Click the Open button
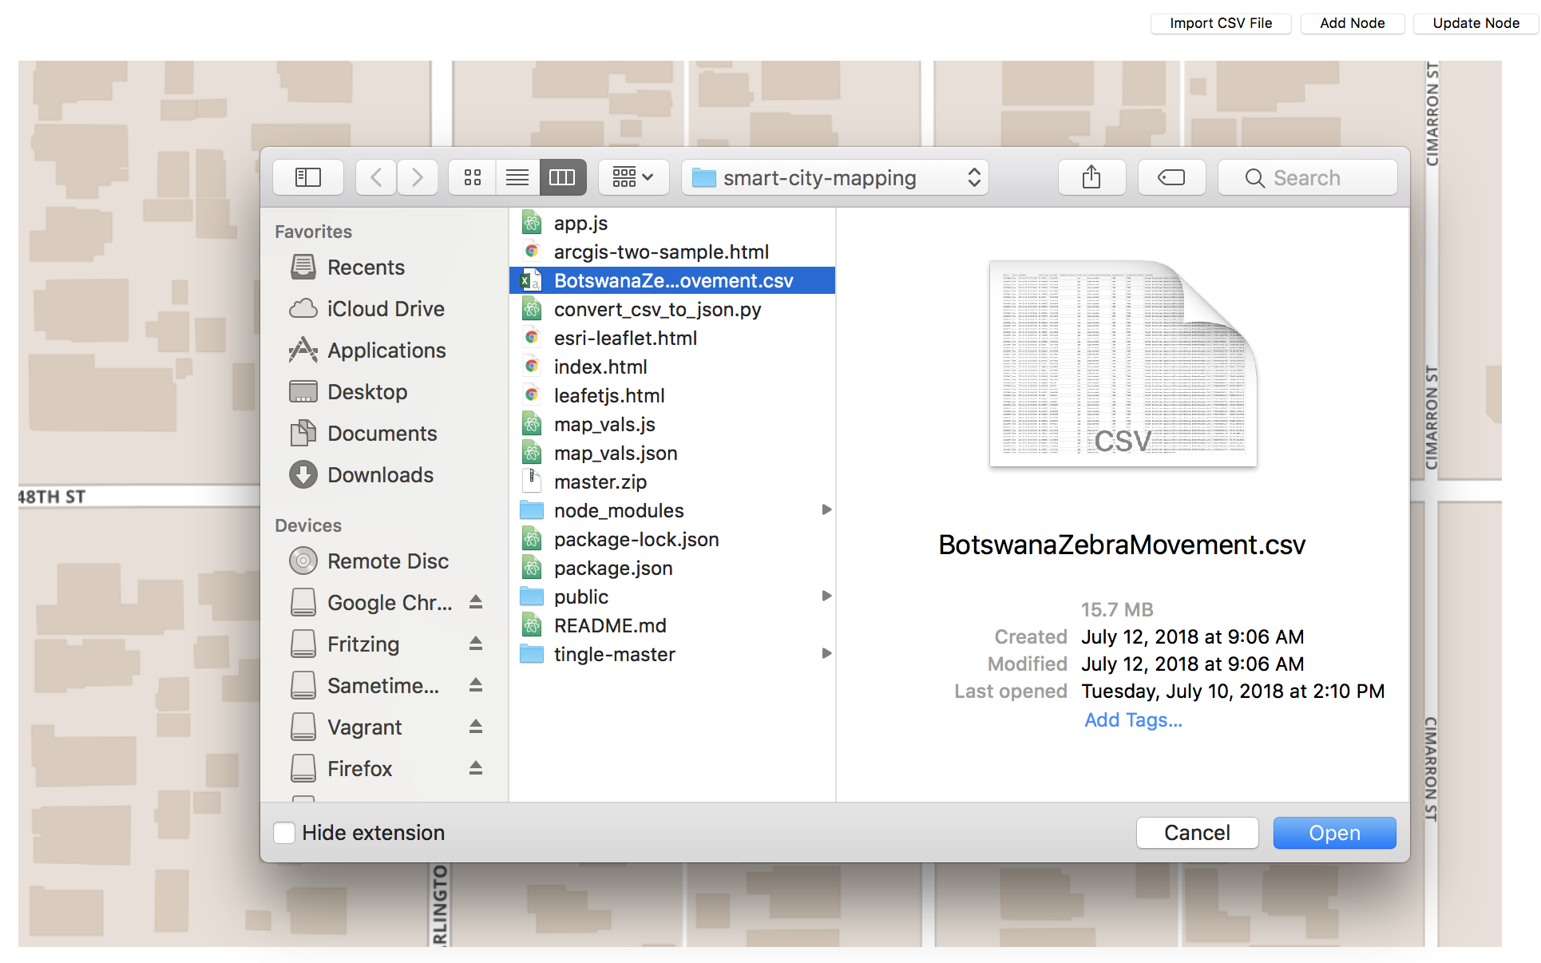The image size is (1541, 963). click(1333, 833)
